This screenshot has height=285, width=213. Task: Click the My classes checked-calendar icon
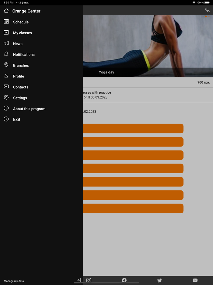click(6, 32)
